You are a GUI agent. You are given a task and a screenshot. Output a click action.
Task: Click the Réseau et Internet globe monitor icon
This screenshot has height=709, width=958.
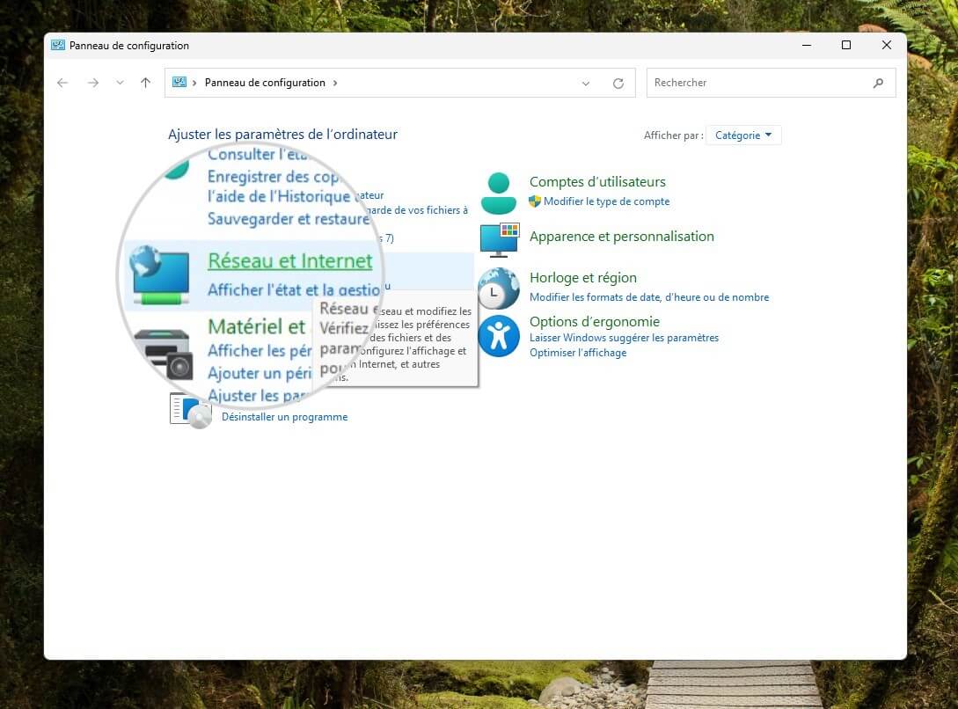[159, 274]
